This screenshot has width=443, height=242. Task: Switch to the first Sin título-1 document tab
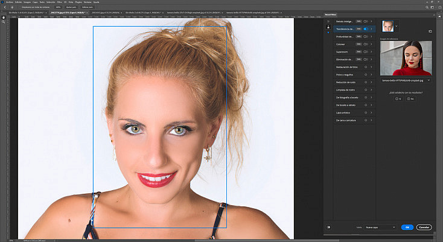coord(27,13)
